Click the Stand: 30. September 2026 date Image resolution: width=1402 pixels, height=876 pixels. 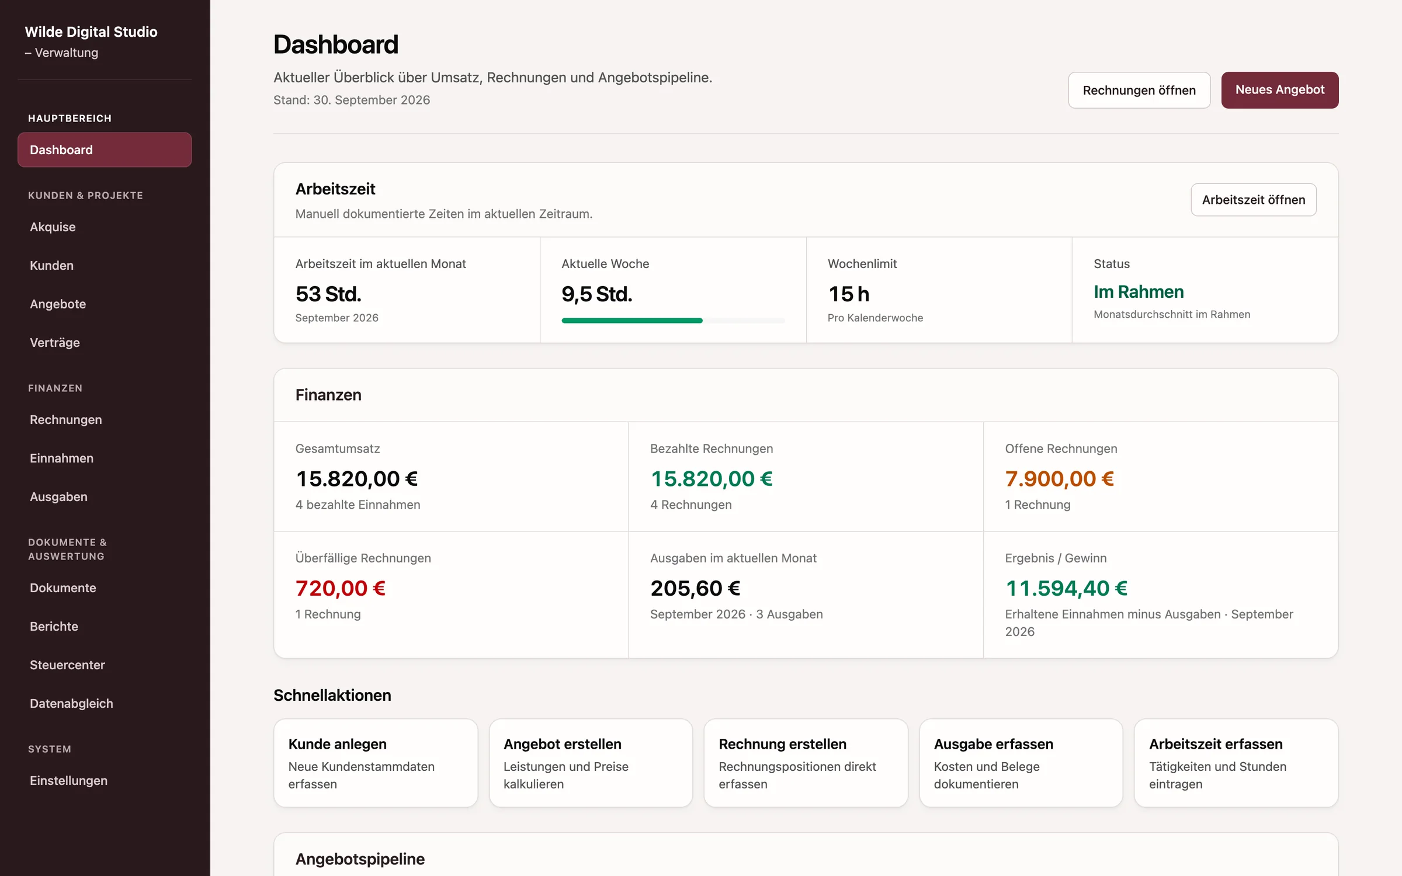click(x=352, y=100)
